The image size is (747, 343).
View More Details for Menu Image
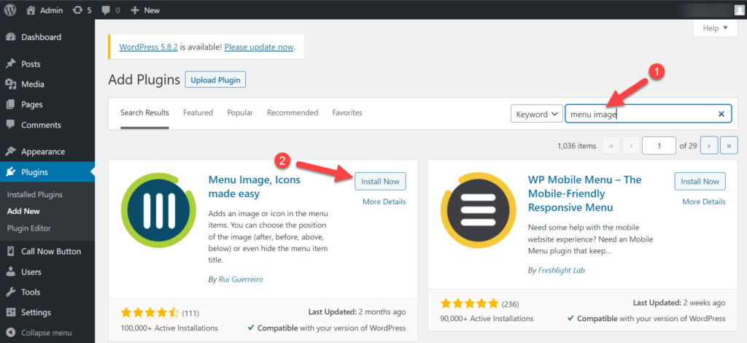coord(384,202)
